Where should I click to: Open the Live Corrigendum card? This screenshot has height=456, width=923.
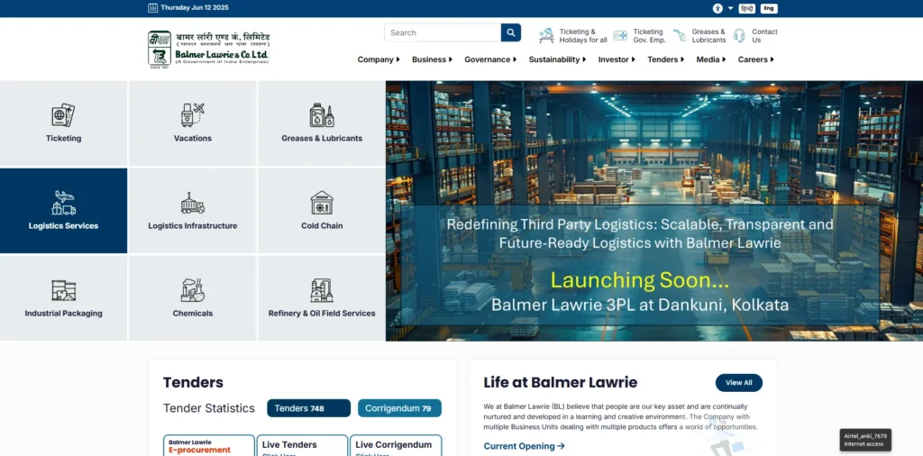pos(396,445)
